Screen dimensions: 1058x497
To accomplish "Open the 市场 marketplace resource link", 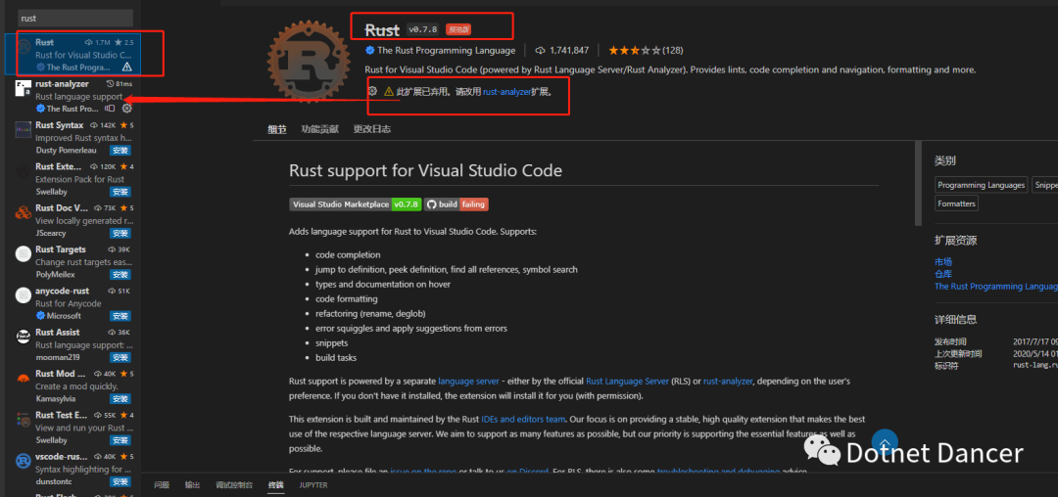I will tap(943, 261).
